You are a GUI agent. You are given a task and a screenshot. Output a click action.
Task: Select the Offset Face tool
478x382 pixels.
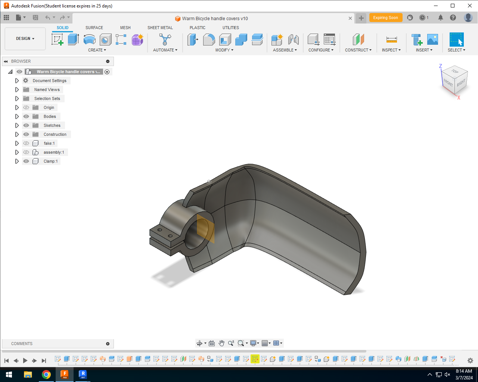tap(257, 39)
